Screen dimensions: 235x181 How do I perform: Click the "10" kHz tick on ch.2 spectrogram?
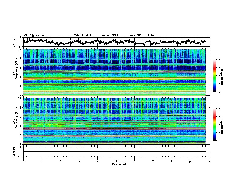[20, 98]
